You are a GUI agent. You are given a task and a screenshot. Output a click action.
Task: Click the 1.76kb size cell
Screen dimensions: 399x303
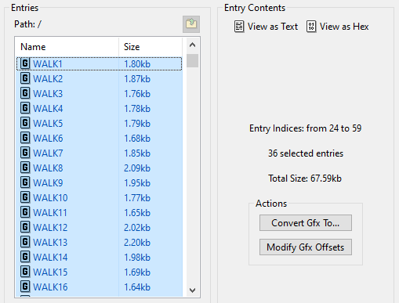pyautogui.click(x=137, y=94)
